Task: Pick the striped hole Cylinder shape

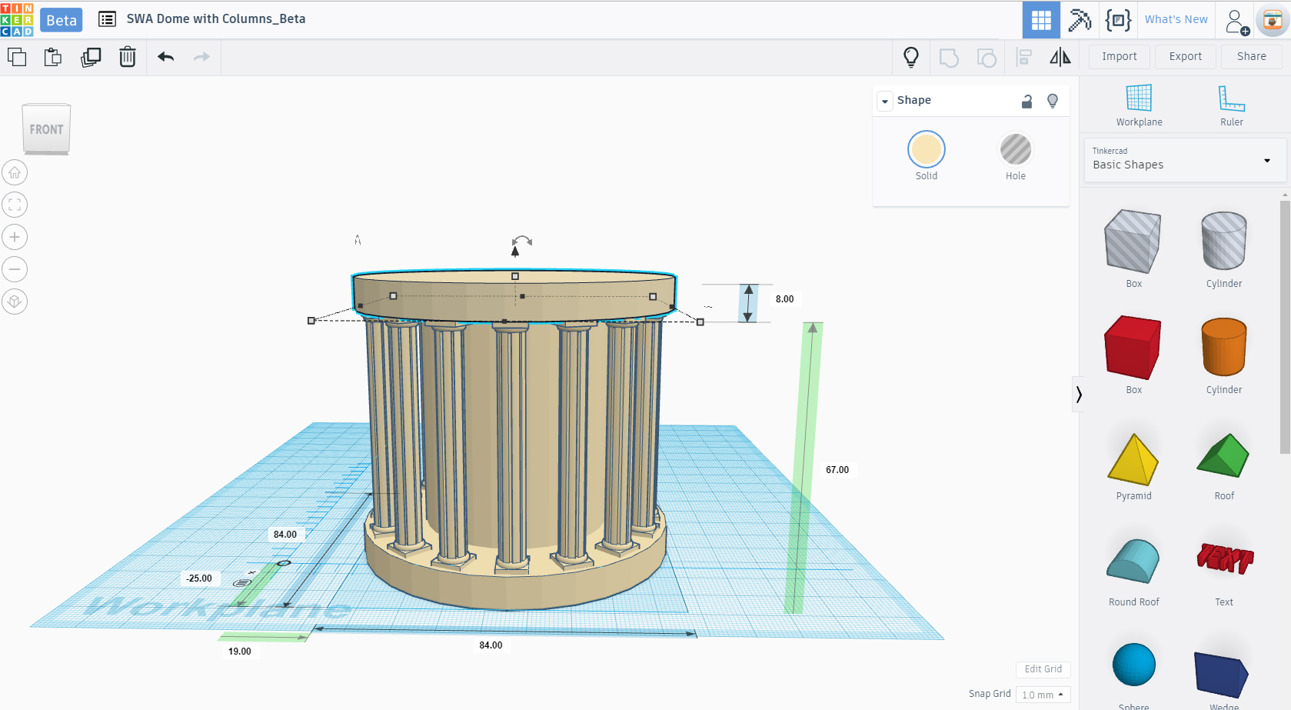Action: [1223, 241]
